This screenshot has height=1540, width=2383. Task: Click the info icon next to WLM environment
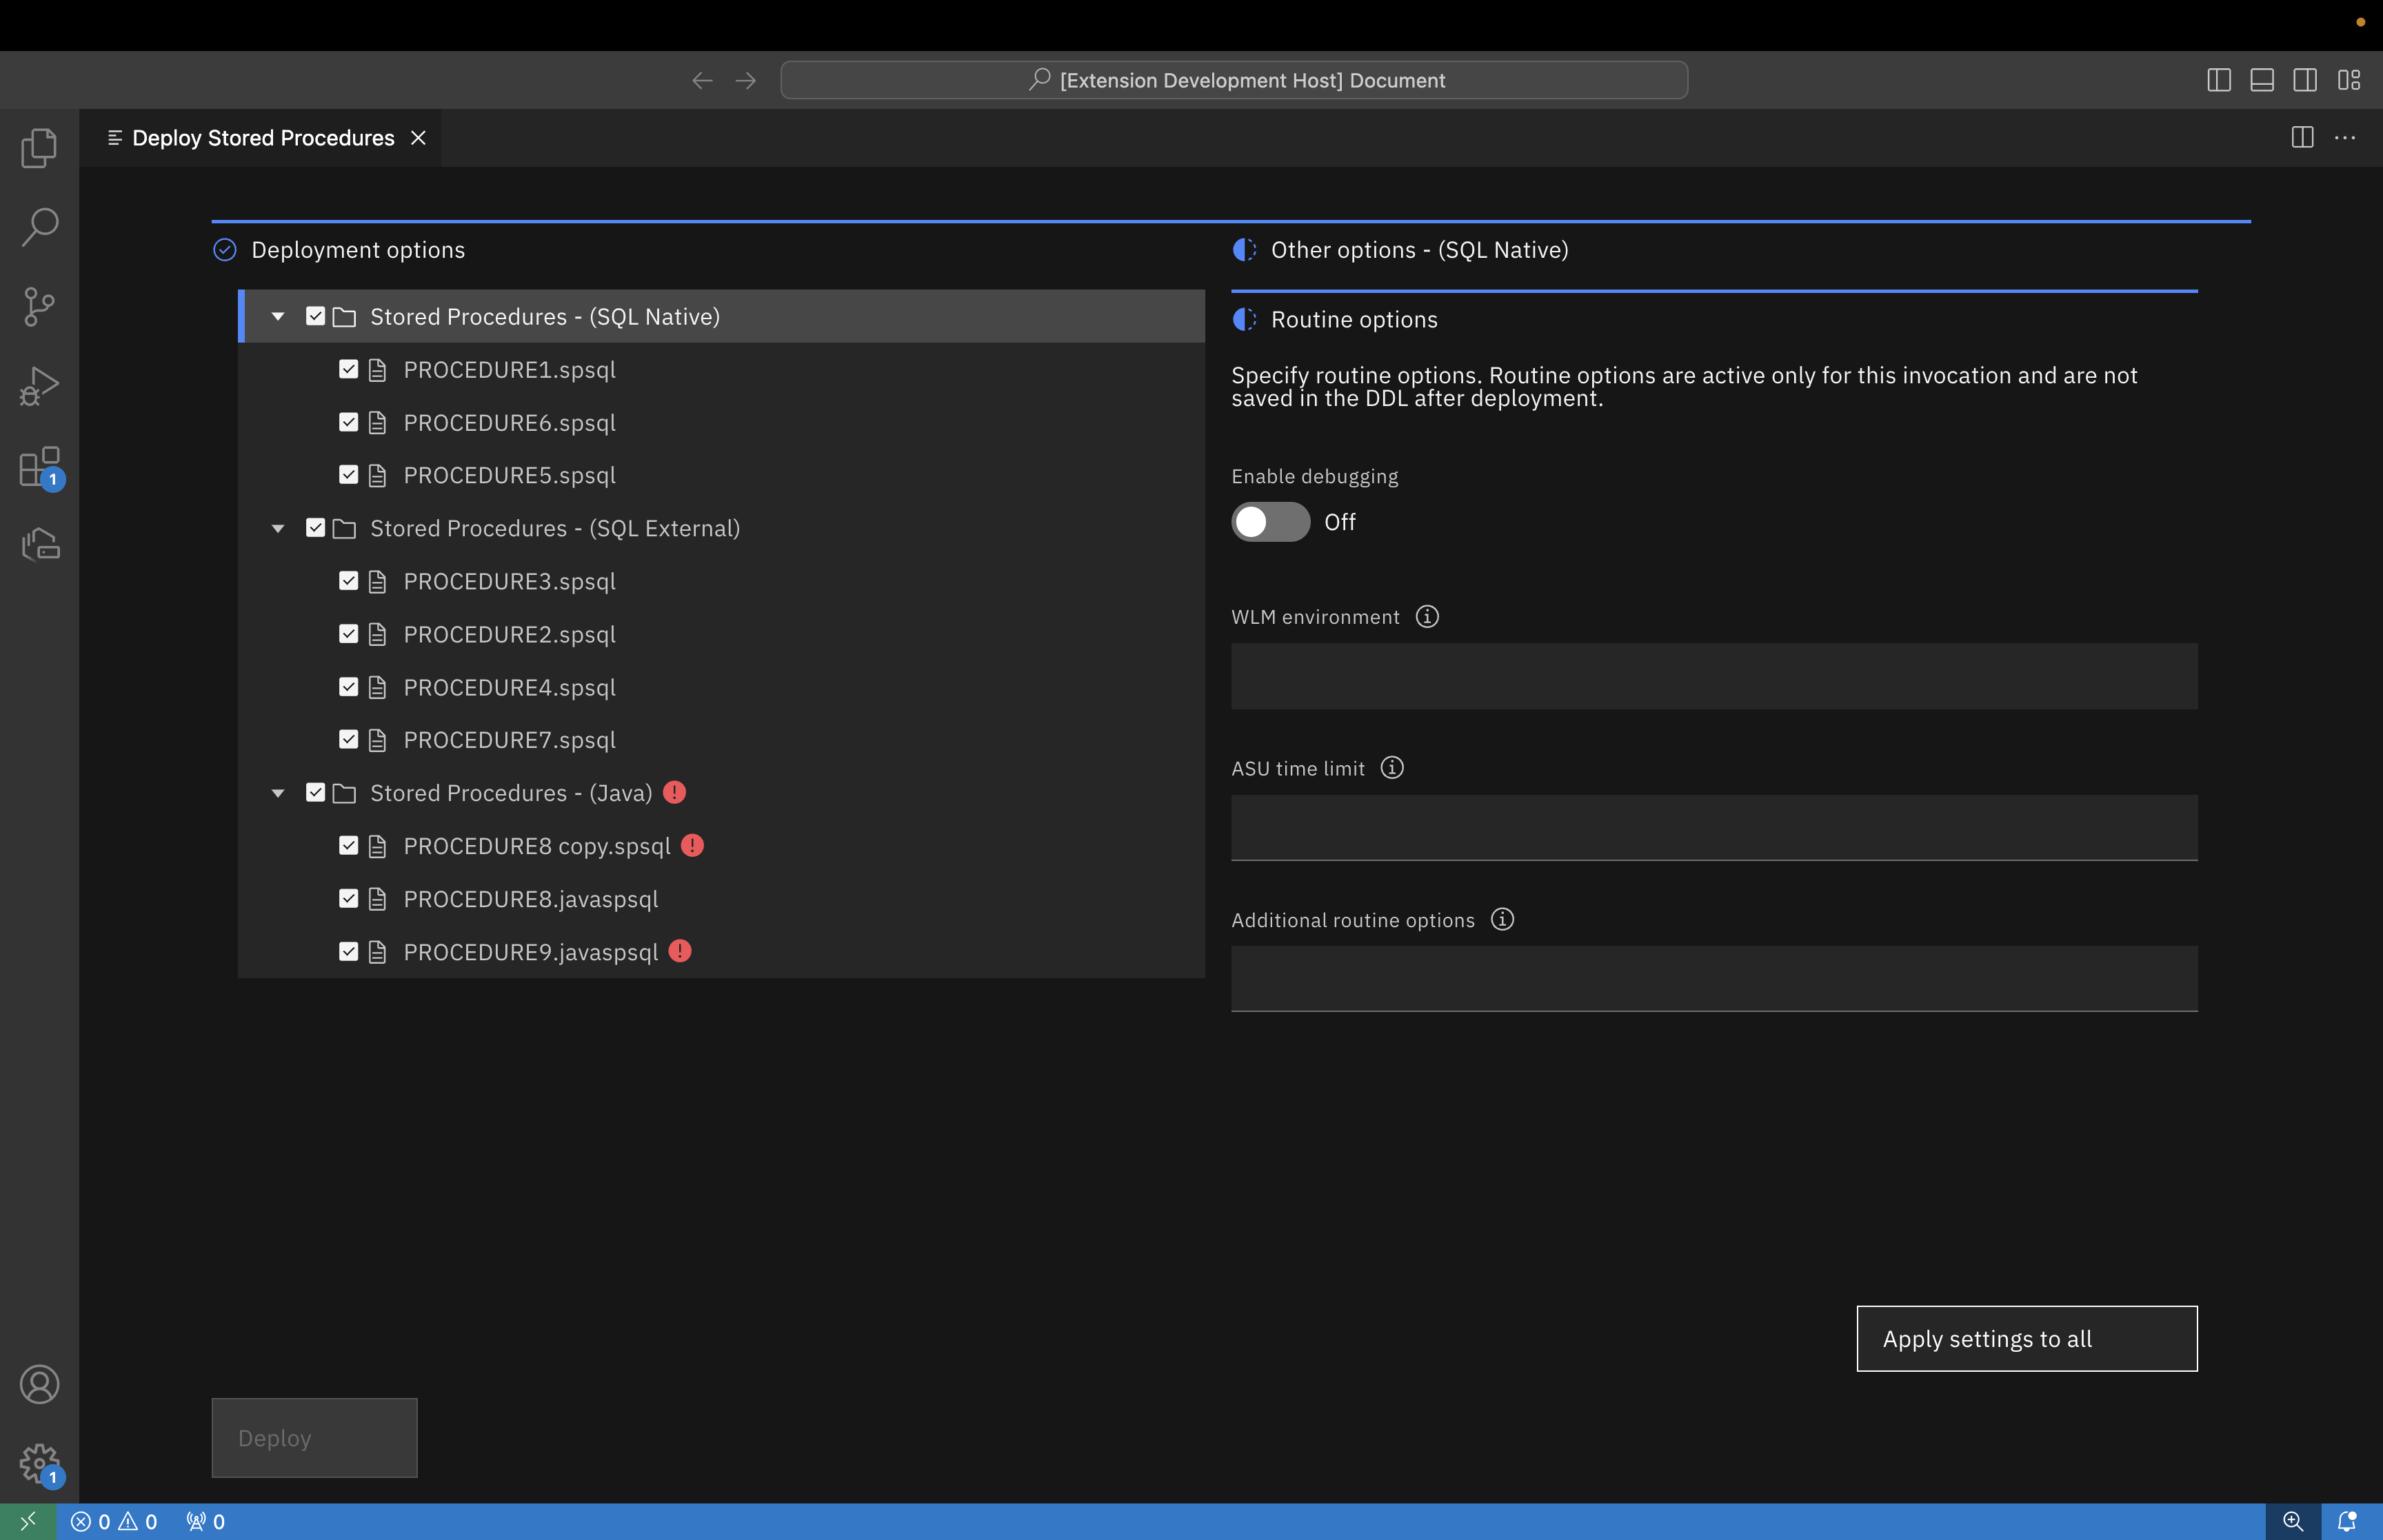point(1428,616)
